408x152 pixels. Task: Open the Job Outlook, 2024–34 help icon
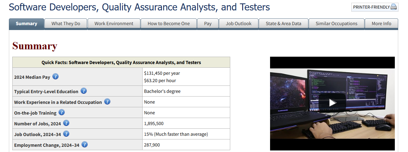[x=66, y=134]
